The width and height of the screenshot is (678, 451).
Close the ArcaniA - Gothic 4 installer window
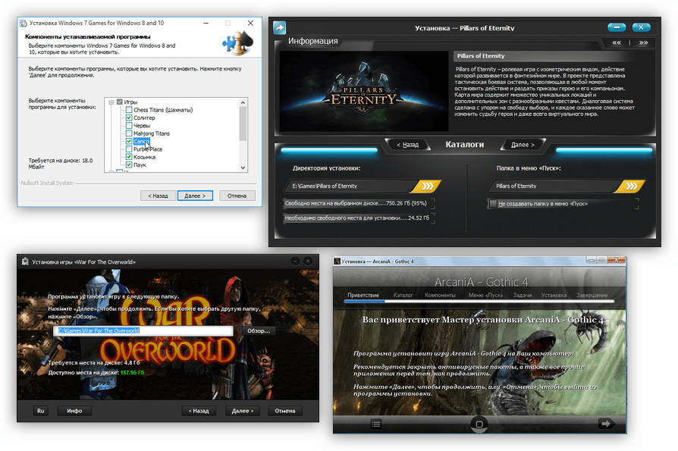point(616,260)
